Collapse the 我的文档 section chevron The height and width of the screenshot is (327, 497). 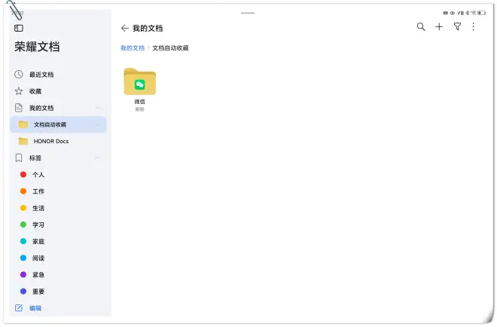click(98, 108)
